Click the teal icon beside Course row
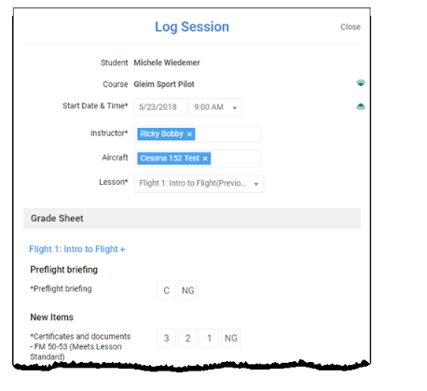Viewport: 427px width, 391px height. 361,83
